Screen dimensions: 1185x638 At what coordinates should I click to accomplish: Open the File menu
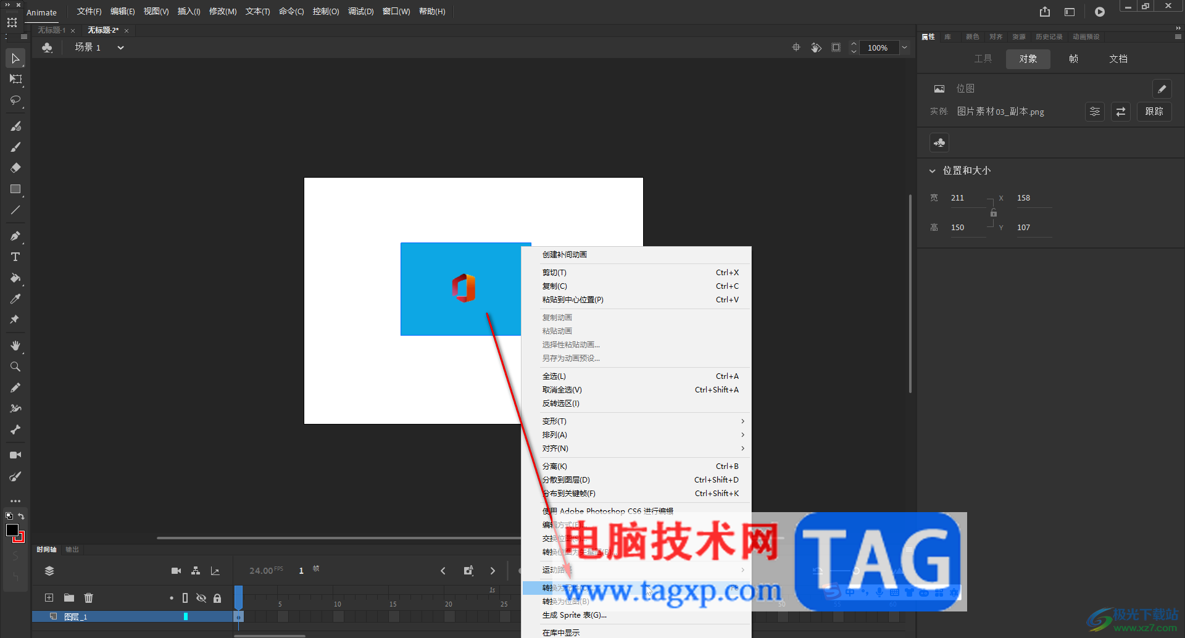[x=89, y=12]
